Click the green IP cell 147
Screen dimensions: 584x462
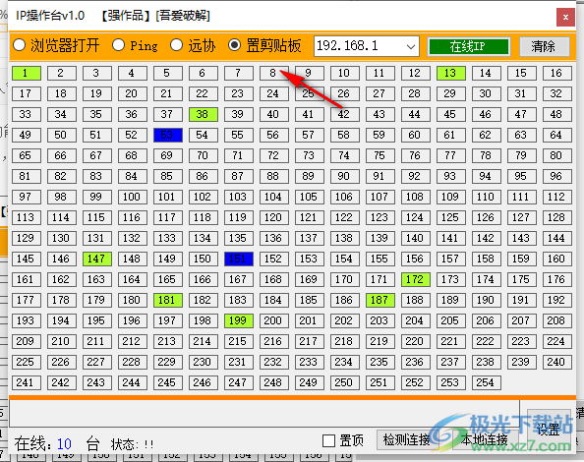point(96,259)
